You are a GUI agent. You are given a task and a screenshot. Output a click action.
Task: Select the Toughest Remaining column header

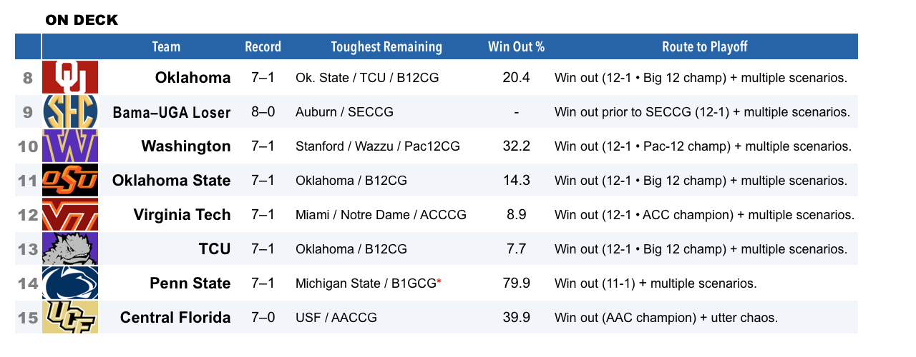[386, 47]
